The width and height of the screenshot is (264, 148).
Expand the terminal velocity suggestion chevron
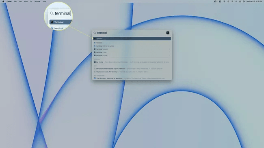[x=169, y=49]
